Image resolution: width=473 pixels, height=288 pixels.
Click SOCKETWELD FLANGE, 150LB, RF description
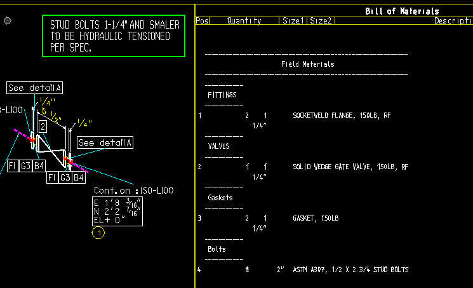pyautogui.click(x=342, y=116)
